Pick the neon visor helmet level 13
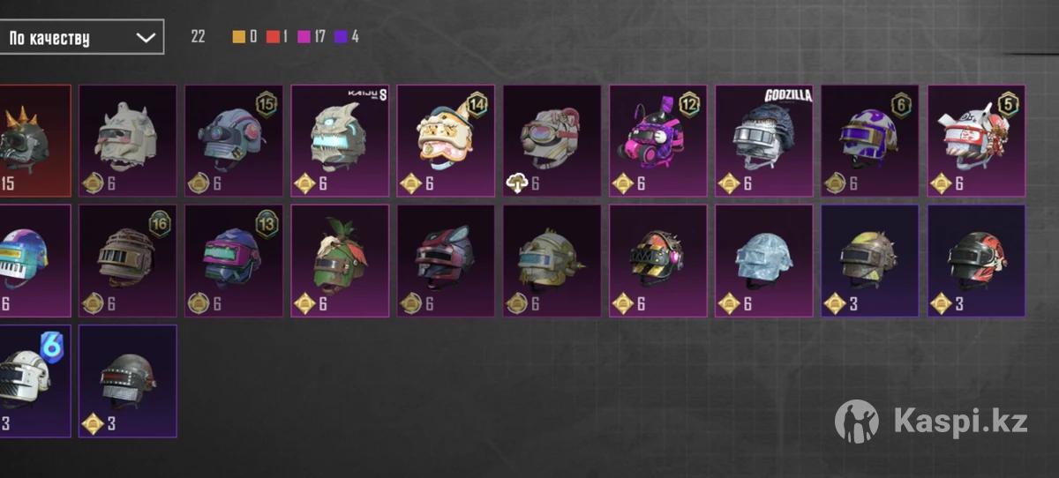Viewport: 1059px width, 478px height. point(234,260)
